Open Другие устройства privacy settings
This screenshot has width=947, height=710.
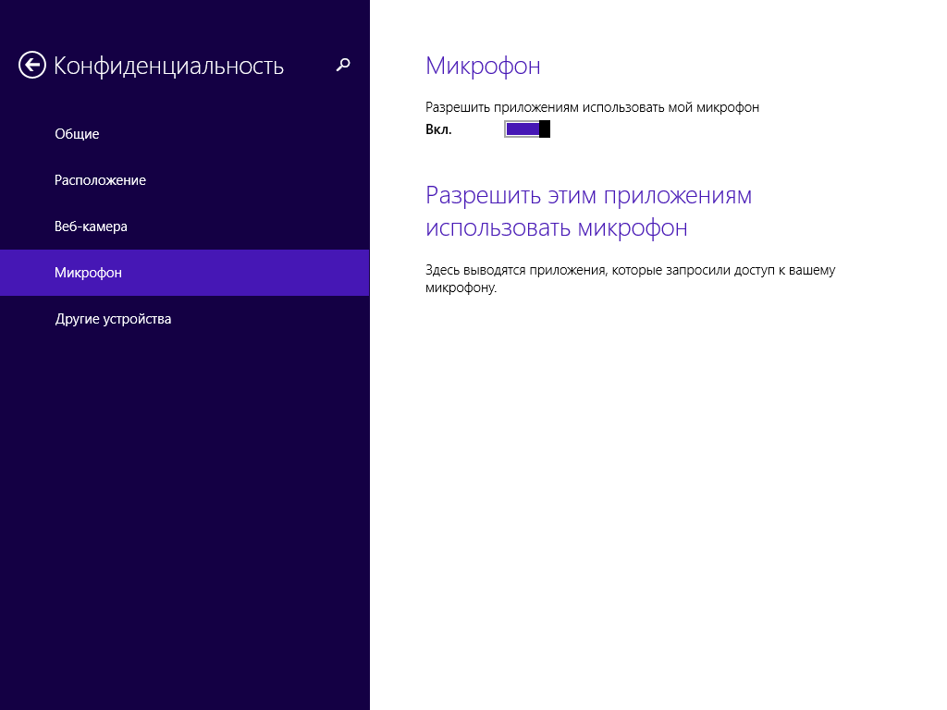point(113,319)
